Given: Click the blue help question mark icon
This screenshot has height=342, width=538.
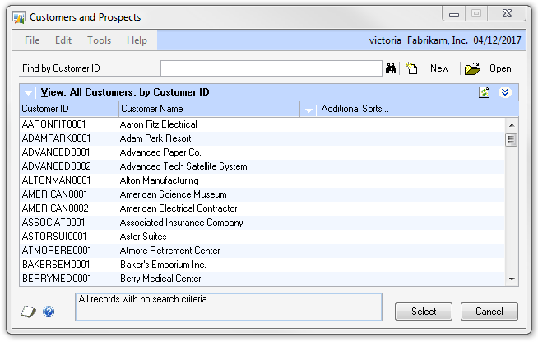Looking at the screenshot, I should [49, 312].
